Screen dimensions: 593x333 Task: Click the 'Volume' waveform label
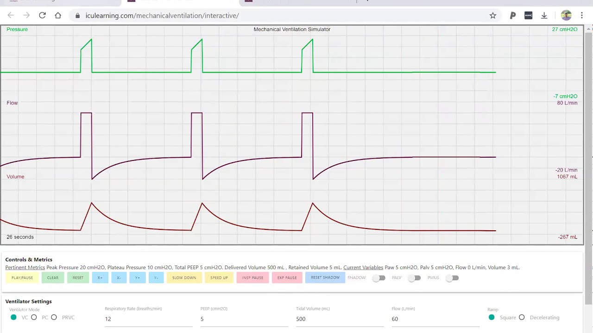15,177
